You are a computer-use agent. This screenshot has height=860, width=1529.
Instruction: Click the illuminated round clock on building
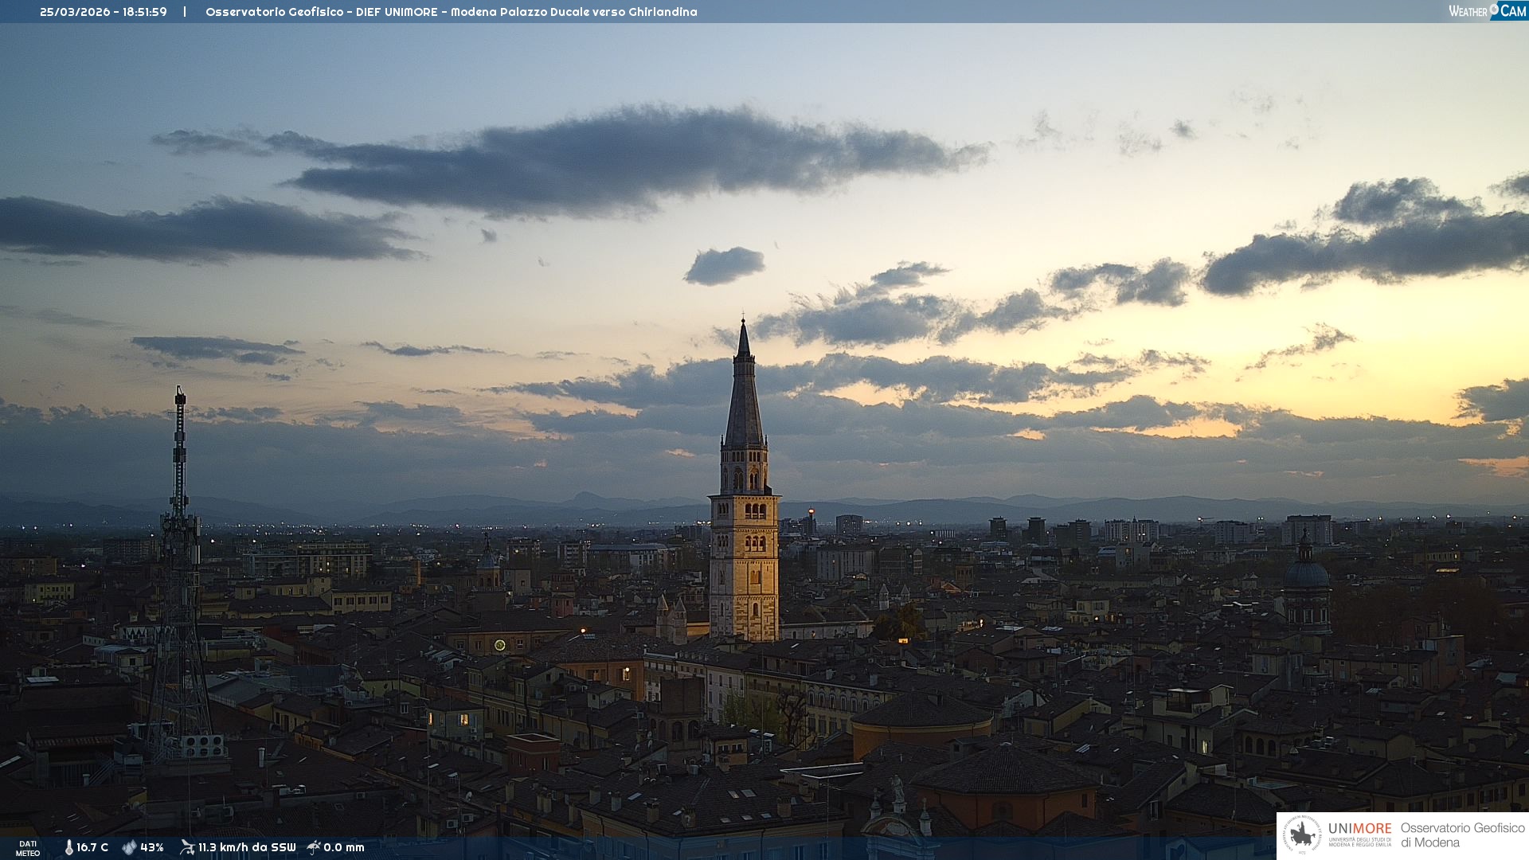500,645
